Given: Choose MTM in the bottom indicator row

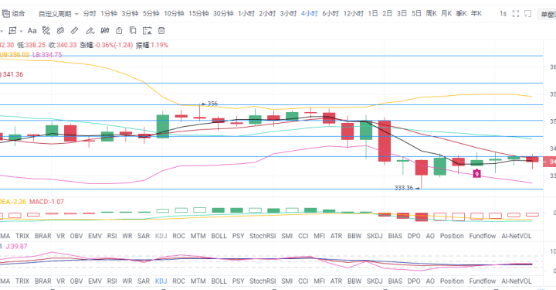Looking at the screenshot, I should coord(198,281).
